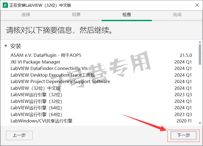This screenshot has width=203, height=146.
Task: Select the JKI VI Package Manager row
Action: click(x=101, y=62)
